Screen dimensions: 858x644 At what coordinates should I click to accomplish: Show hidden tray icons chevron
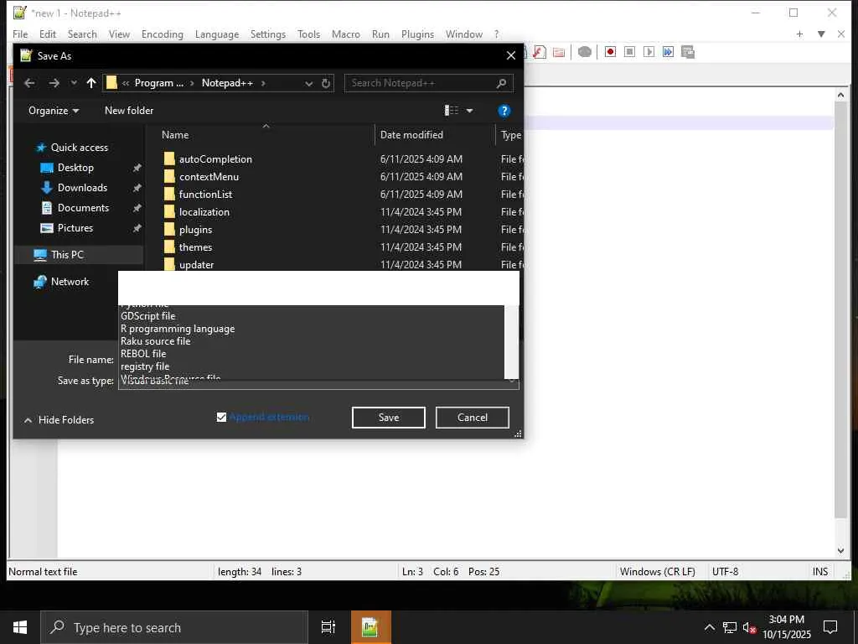click(x=709, y=627)
